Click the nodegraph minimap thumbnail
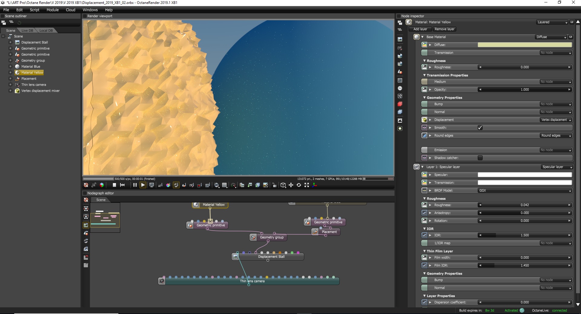 [x=105, y=218]
